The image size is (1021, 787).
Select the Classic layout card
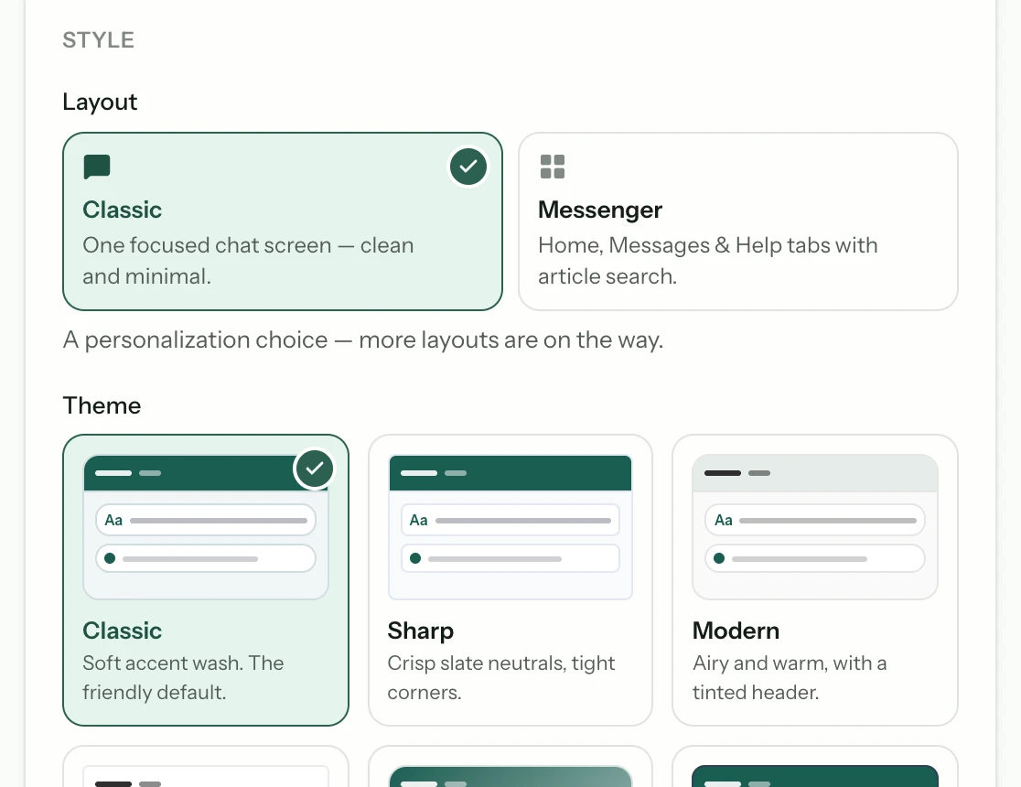pyautogui.click(x=283, y=221)
